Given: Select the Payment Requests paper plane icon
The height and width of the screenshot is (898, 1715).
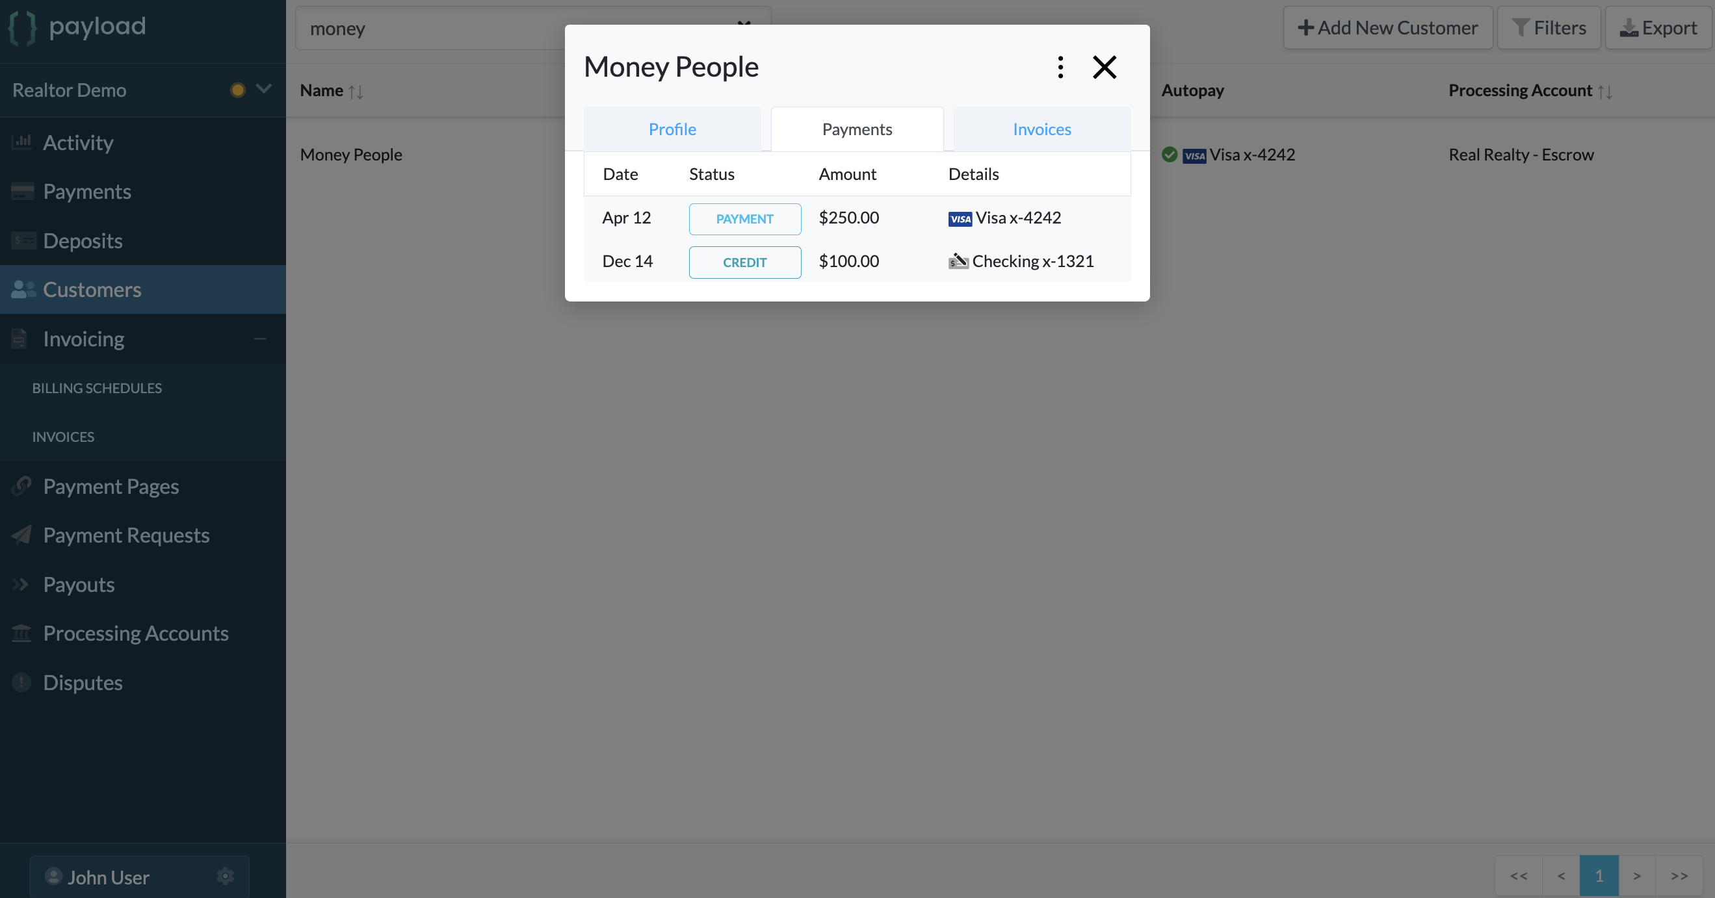Looking at the screenshot, I should point(22,535).
